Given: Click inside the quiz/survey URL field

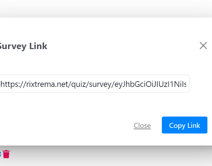Looking at the screenshot, I should (94, 84).
